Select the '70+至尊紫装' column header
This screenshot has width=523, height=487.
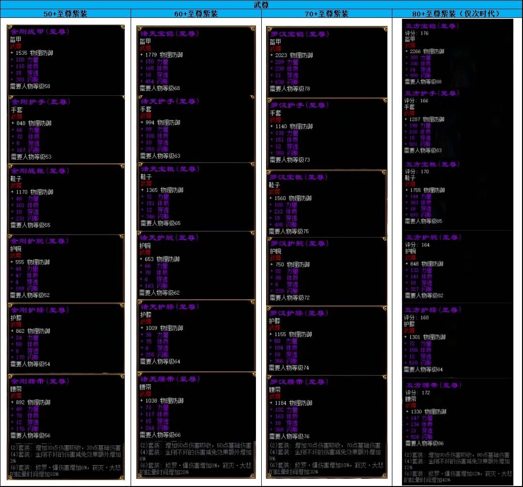click(327, 14)
